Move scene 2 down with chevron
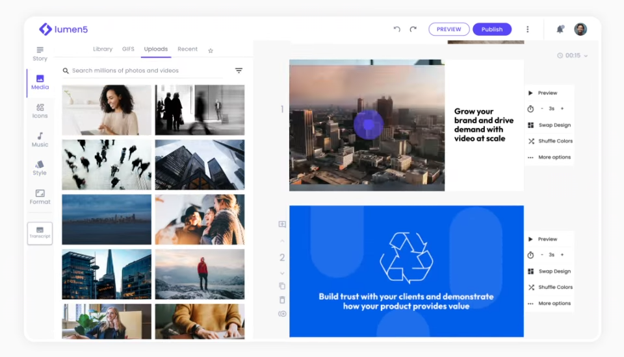The height and width of the screenshot is (357, 624). click(x=282, y=273)
